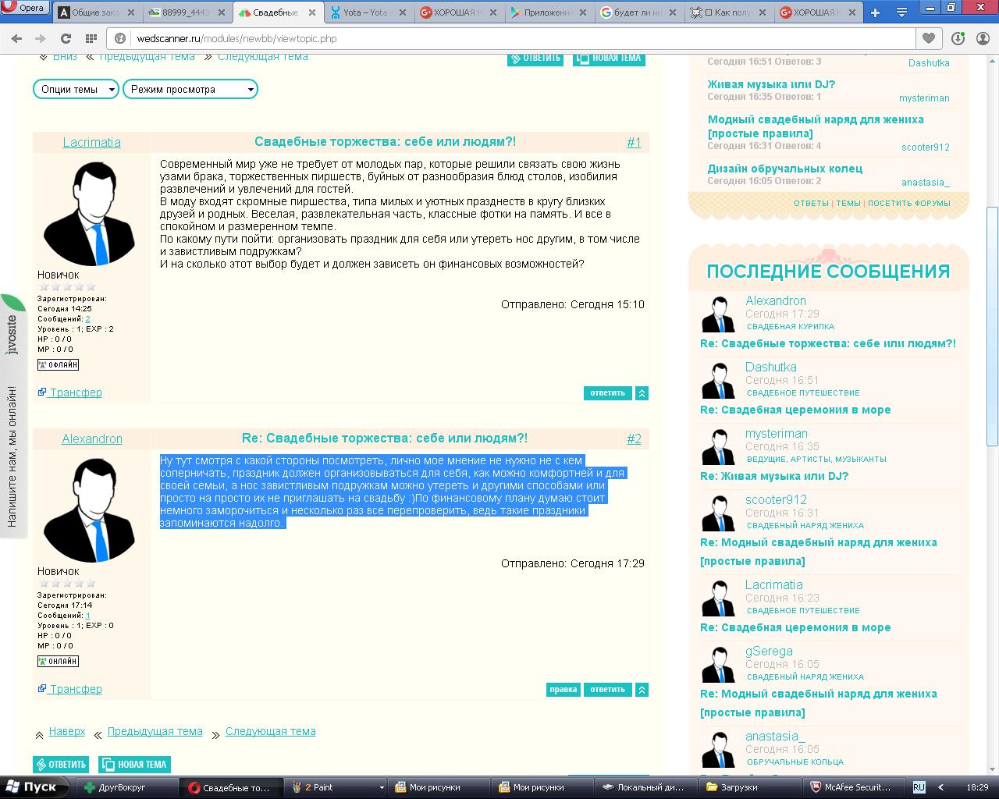999x799 pixels.
Task: Click the ПОСЕТИТЬ ФОРУМЫ link
Action: click(x=909, y=203)
